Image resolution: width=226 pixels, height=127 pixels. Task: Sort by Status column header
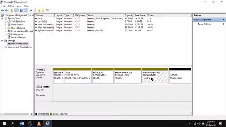tap(105, 15)
